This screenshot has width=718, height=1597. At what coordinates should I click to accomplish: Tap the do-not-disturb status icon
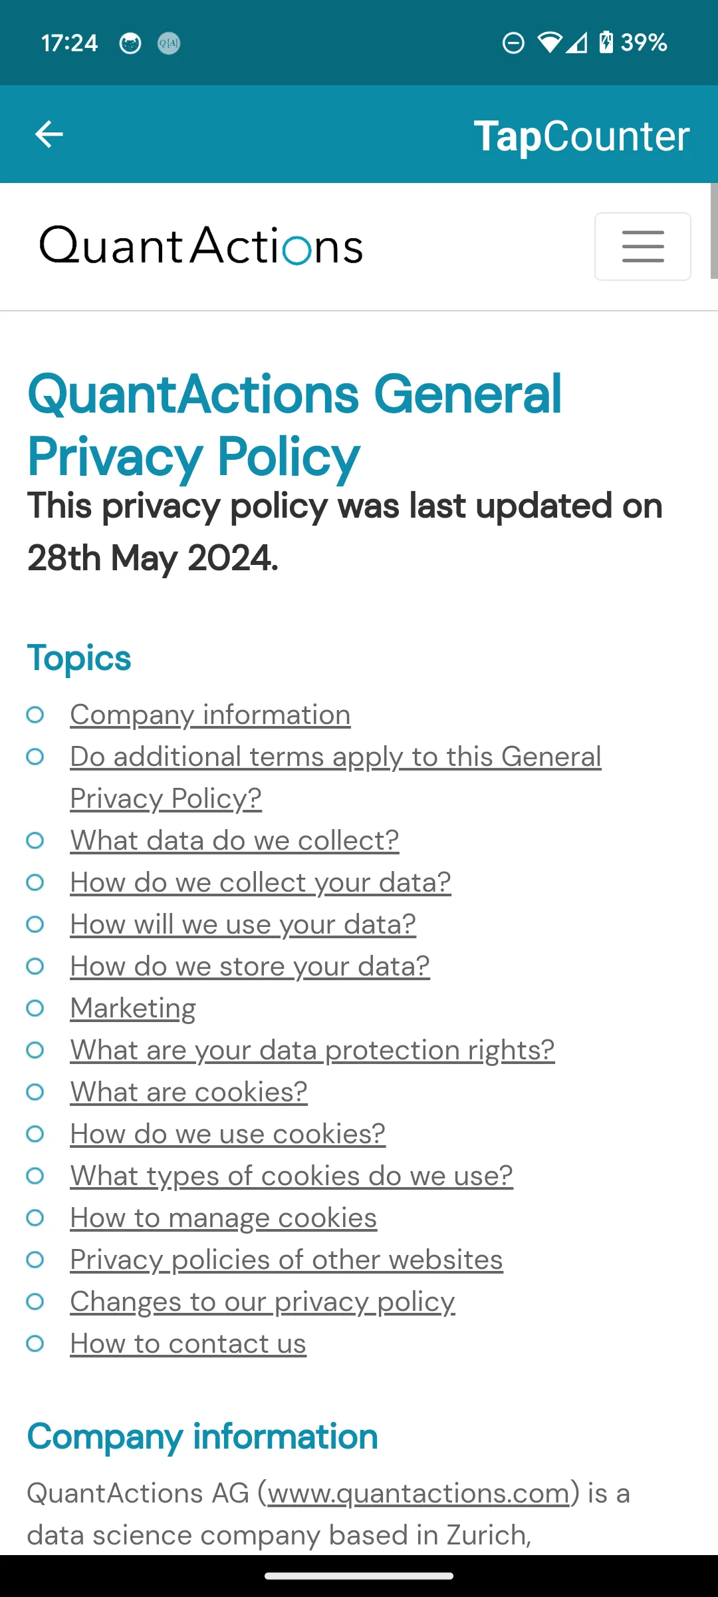pos(513,43)
